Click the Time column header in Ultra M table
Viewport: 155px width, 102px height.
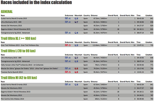138,81
